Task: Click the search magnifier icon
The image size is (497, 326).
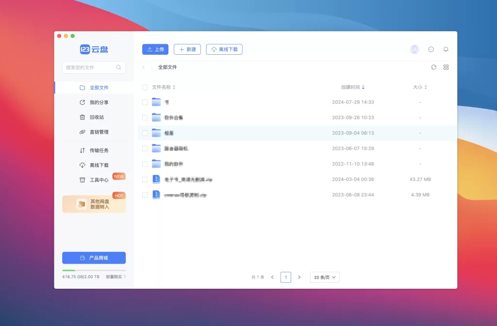Action: pos(118,68)
